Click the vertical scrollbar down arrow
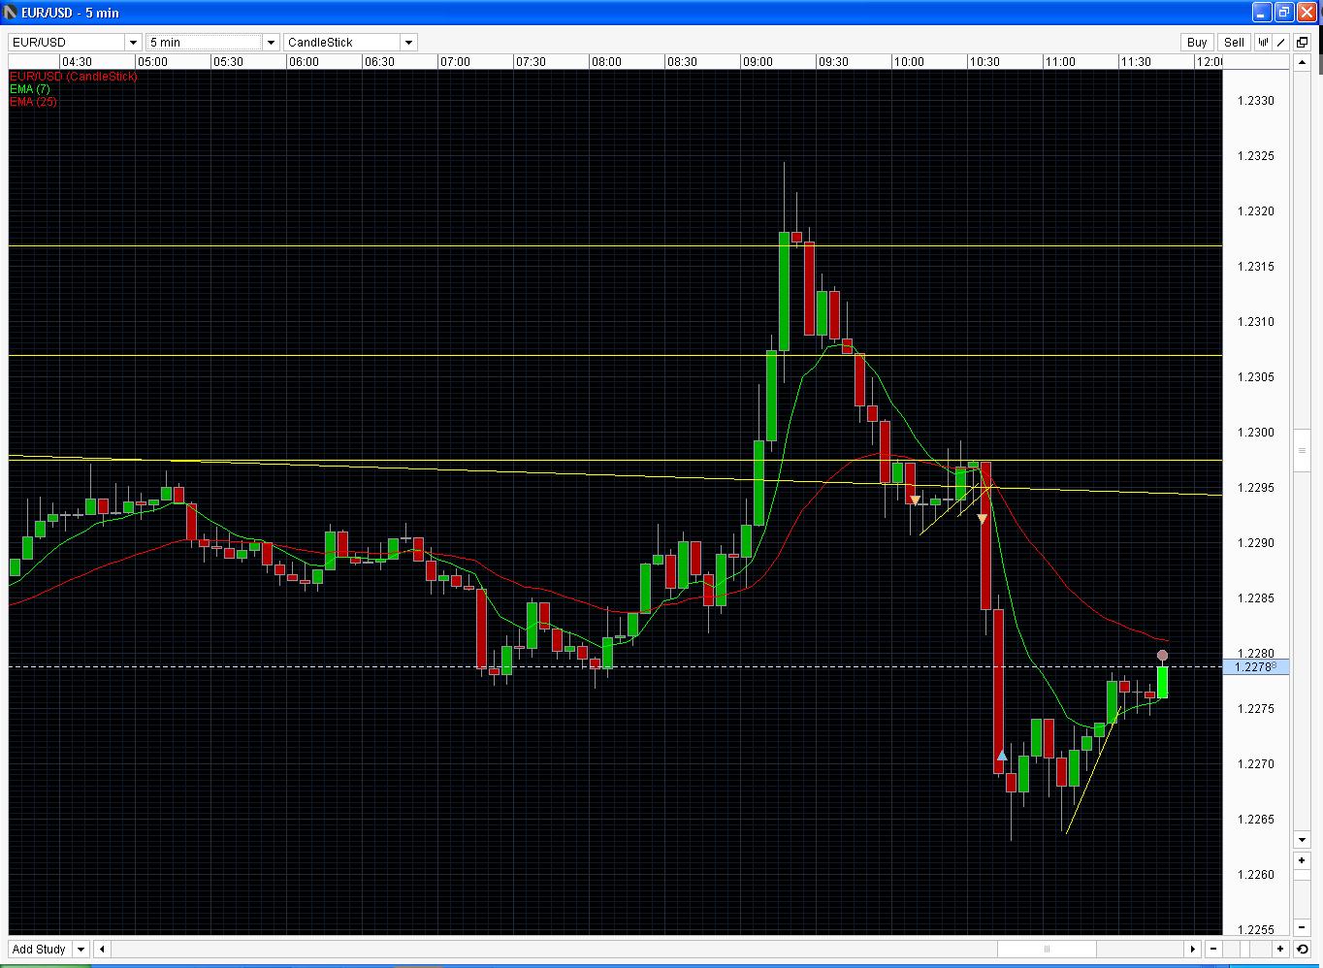The height and width of the screenshot is (968, 1323). (1303, 840)
